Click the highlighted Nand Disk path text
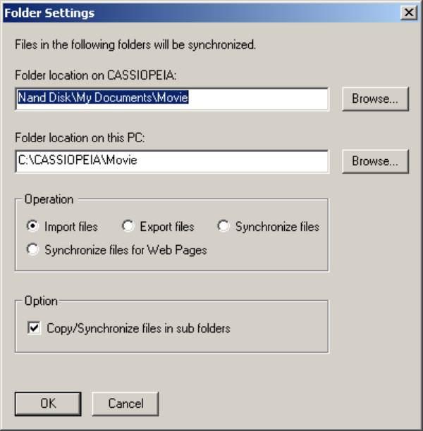This screenshot has height=431, width=423. [103, 99]
